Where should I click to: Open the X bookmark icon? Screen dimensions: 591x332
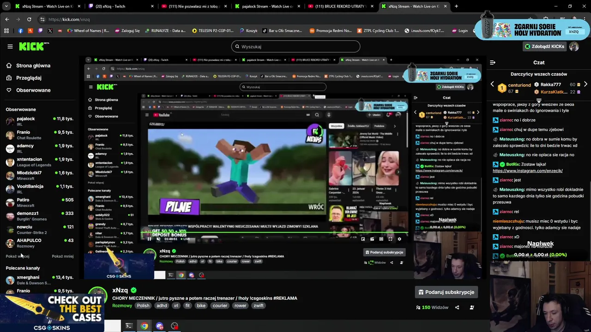[50, 31]
